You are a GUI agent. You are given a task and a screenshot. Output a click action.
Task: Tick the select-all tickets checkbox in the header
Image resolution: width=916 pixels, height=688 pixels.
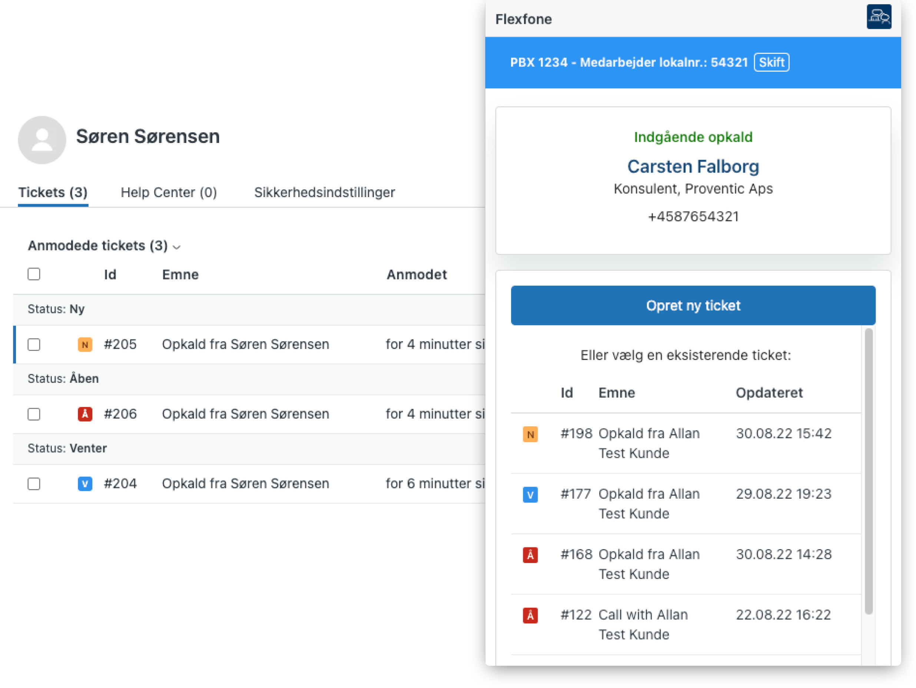coord(34,274)
